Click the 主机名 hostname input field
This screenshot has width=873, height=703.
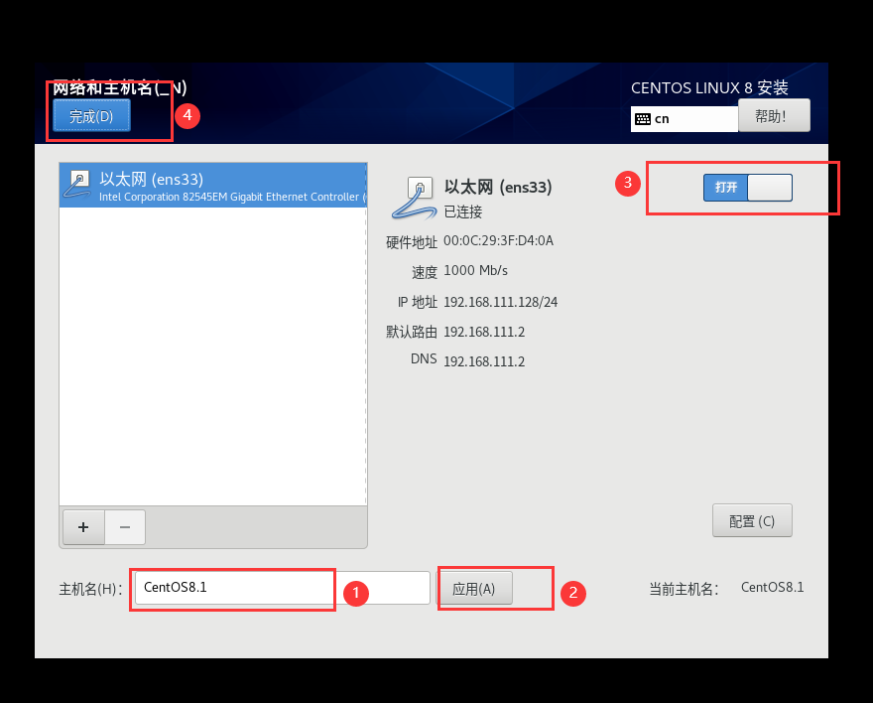(283, 588)
